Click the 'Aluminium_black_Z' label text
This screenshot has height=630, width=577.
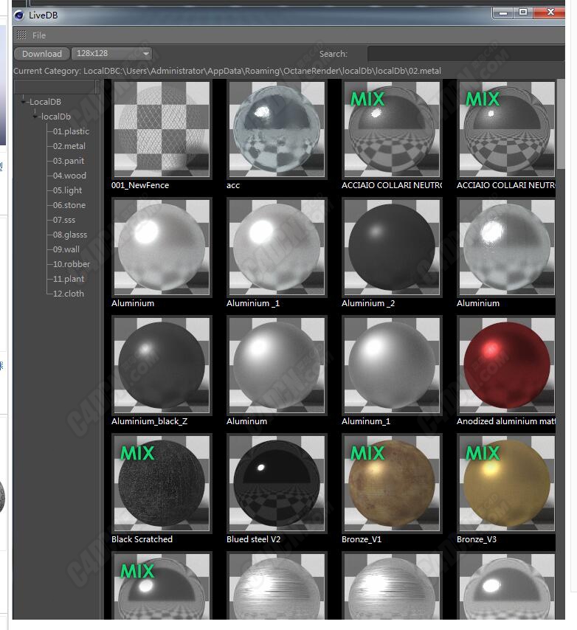[x=149, y=421]
